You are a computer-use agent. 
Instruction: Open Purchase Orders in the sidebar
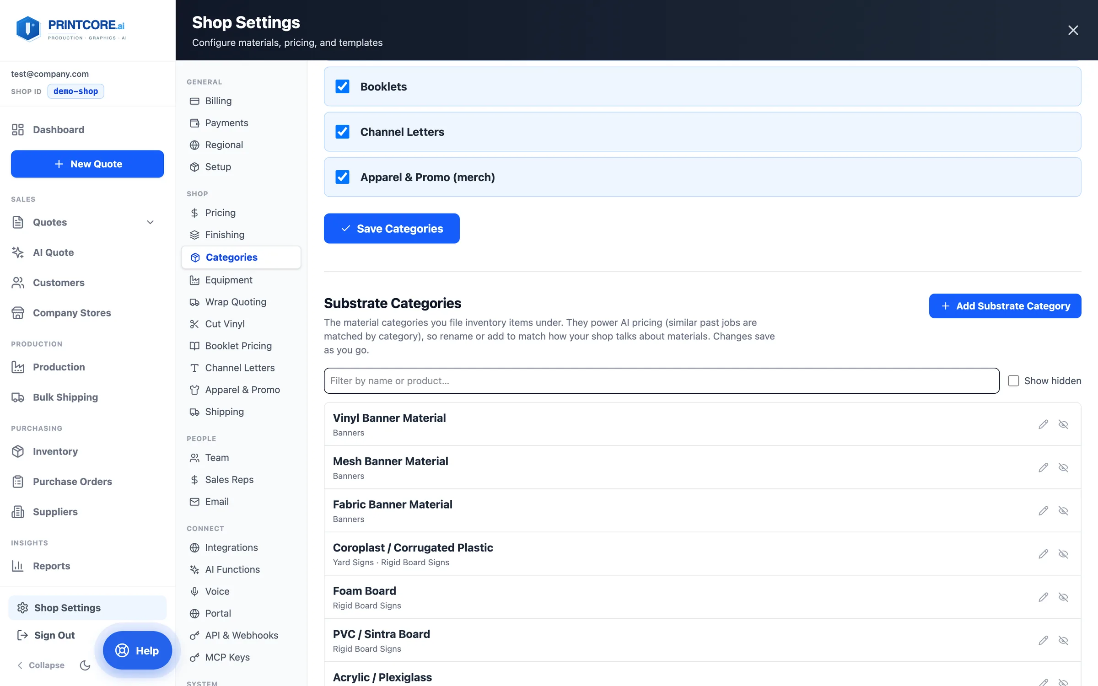[87, 482]
